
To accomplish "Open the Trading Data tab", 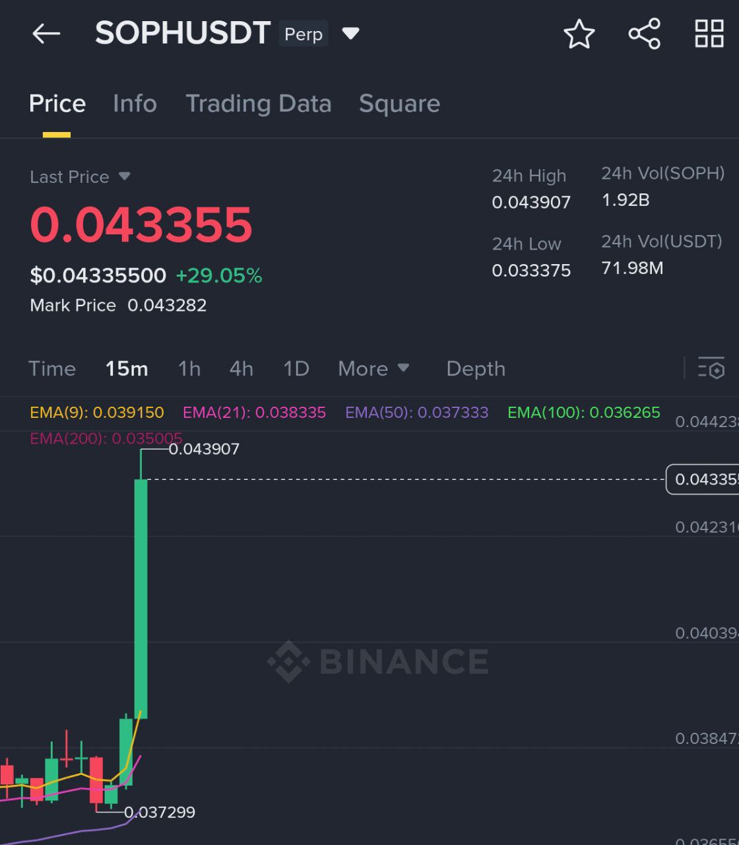I will click(259, 104).
